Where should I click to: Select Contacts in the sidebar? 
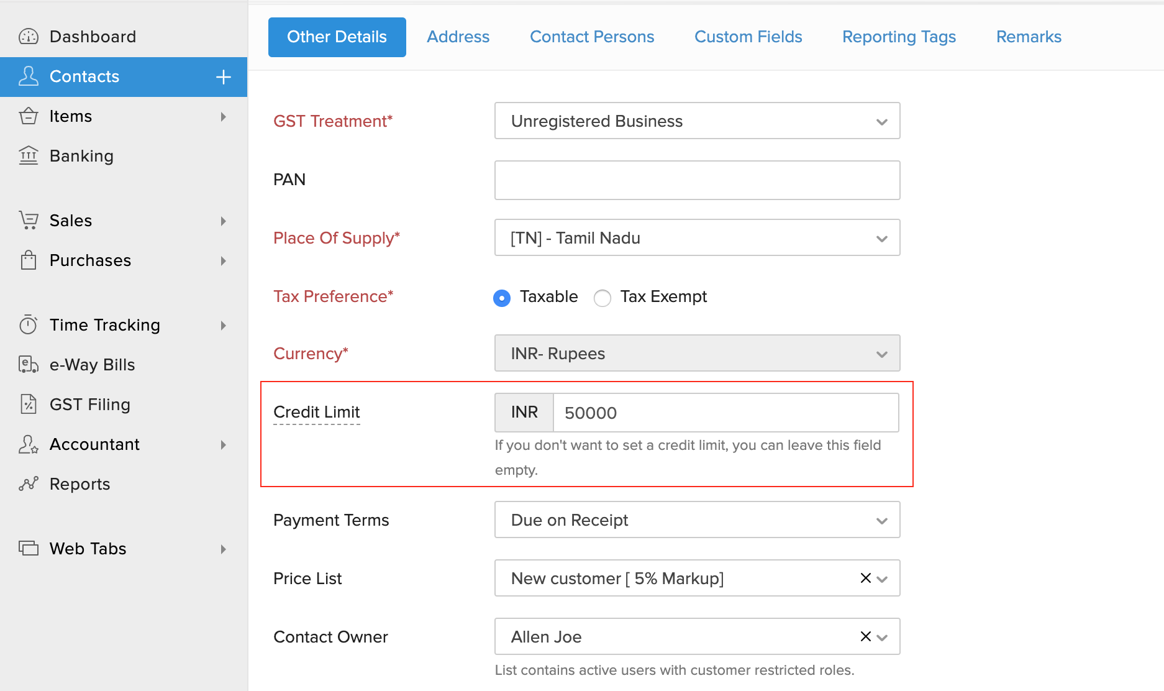[84, 76]
